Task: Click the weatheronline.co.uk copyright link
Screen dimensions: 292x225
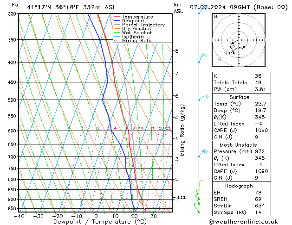Action: click(x=249, y=221)
